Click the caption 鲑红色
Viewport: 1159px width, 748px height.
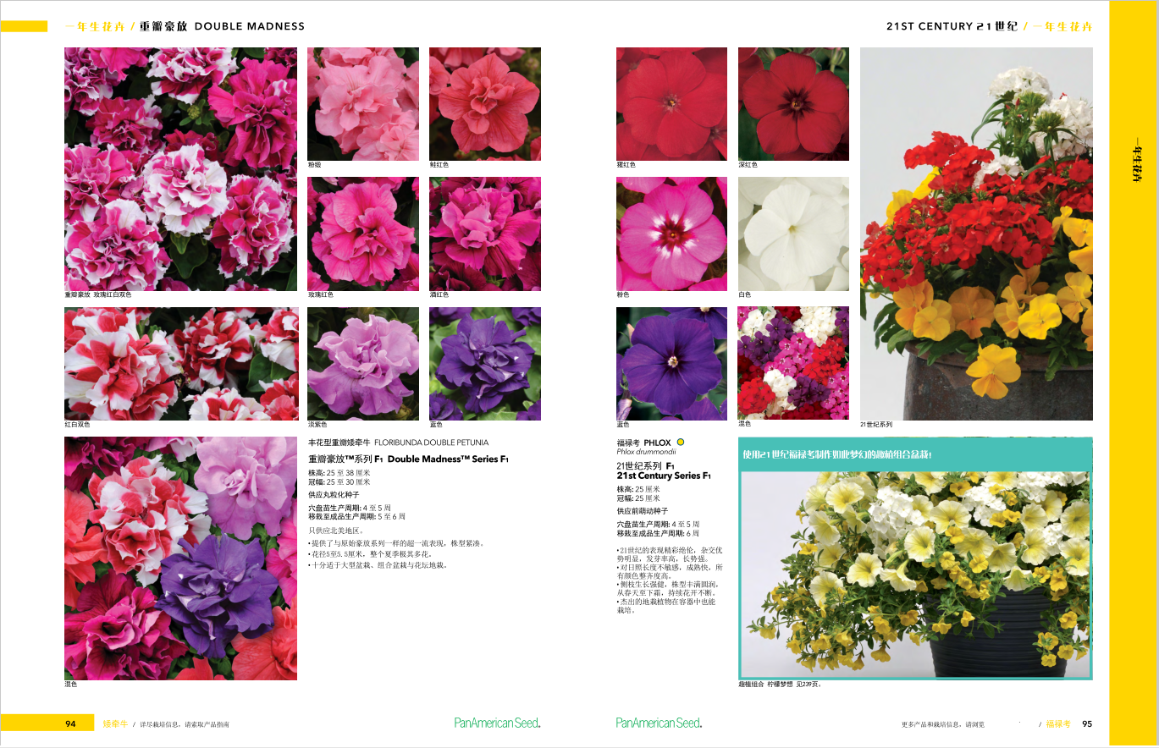pos(439,165)
